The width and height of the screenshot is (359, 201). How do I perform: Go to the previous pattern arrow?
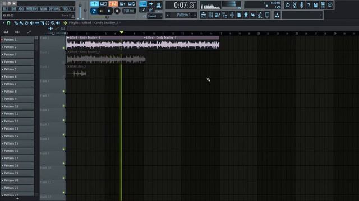click(168, 15)
